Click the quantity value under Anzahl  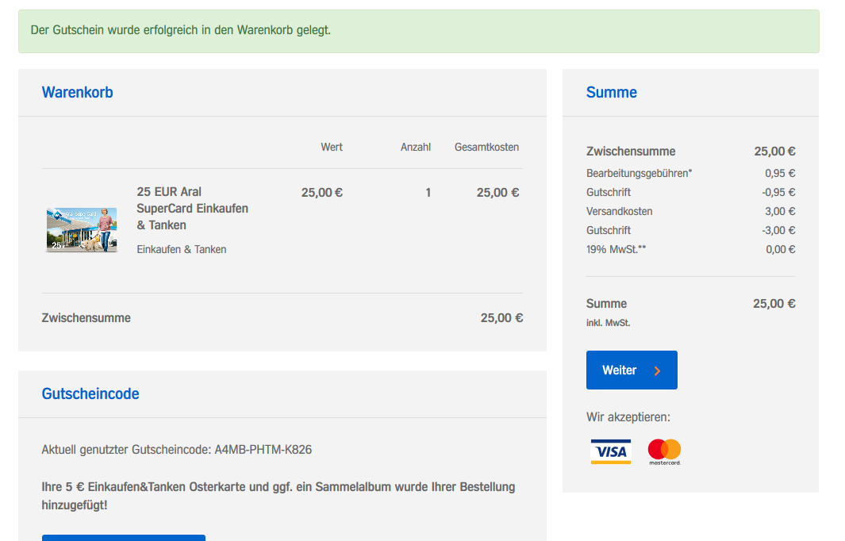(x=428, y=192)
